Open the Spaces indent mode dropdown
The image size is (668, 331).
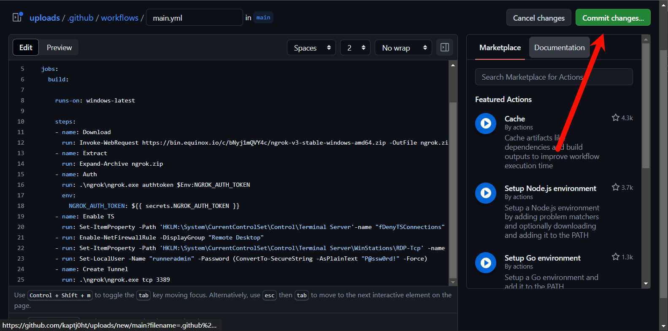tap(311, 48)
